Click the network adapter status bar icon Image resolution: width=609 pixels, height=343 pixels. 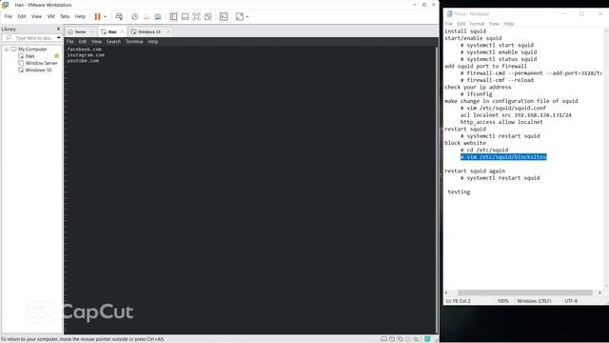(400, 339)
